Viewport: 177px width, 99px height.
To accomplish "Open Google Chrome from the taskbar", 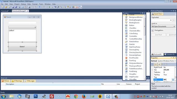I will click(x=76, y=96).
